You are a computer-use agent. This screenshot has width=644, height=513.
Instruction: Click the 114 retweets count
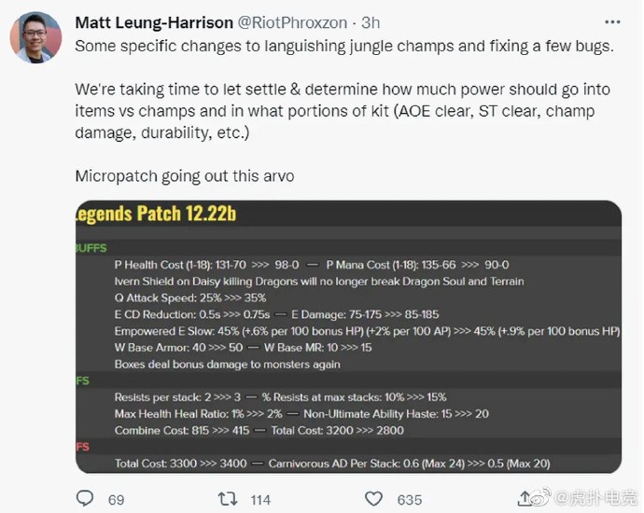coord(260,500)
